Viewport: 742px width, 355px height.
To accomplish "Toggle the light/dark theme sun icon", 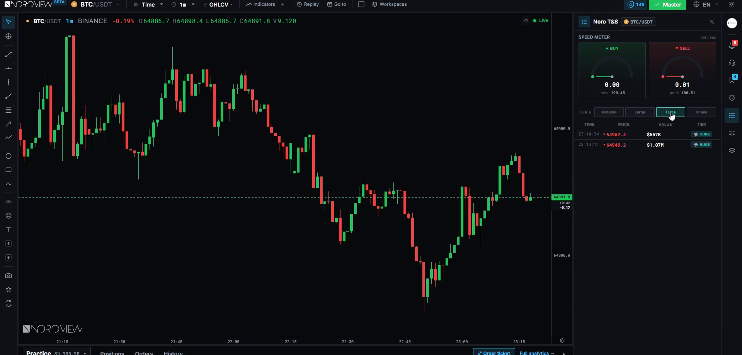I will (732, 4).
